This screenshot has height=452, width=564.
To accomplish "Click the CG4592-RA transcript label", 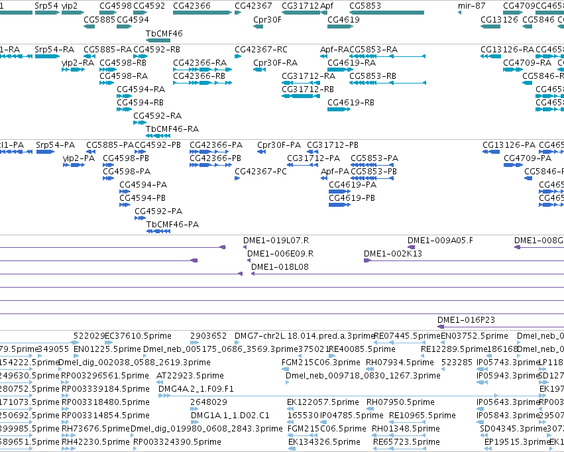I will pos(157,116).
